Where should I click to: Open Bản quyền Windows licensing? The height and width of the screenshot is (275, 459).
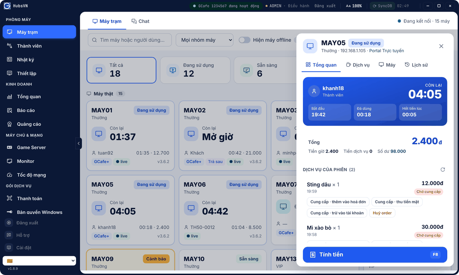pyautogui.click(x=39, y=212)
